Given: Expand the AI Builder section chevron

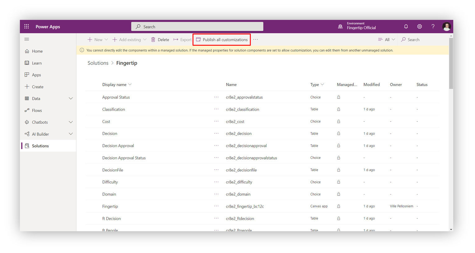Looking at the screenshot, I should (71, 134).
